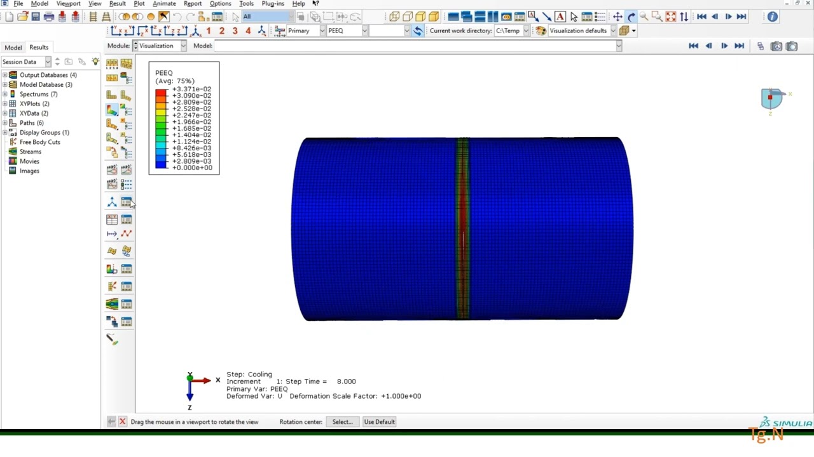Screen dimensions: 814x457
Task: Switch to the Results tab
Action: (39, 47)
